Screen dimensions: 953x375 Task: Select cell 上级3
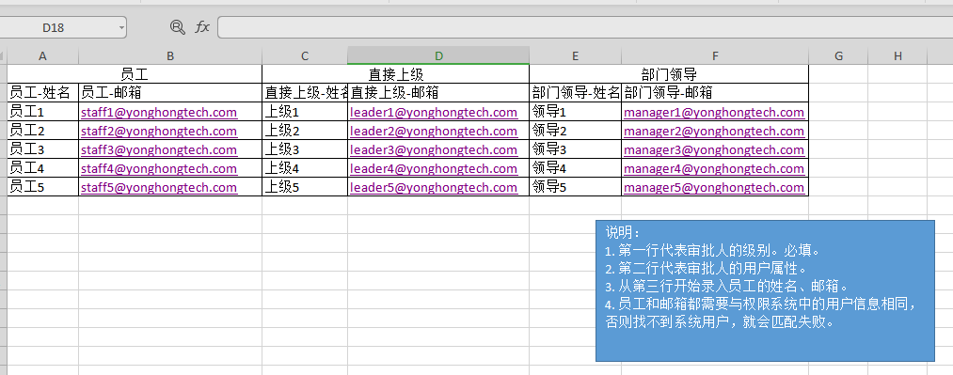(x=305, y=149)
